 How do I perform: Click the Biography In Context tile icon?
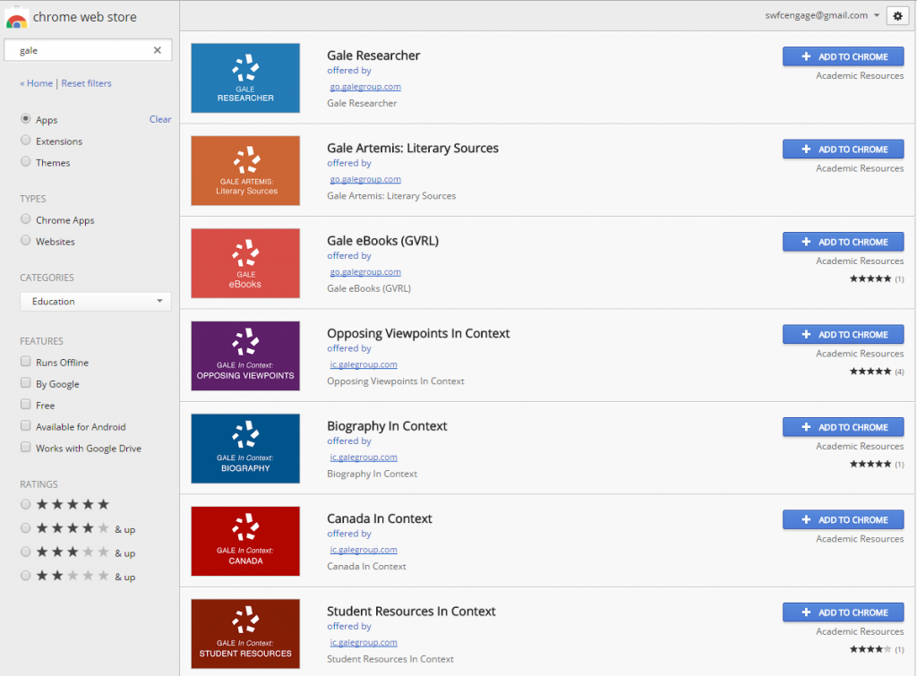[244, 449]
